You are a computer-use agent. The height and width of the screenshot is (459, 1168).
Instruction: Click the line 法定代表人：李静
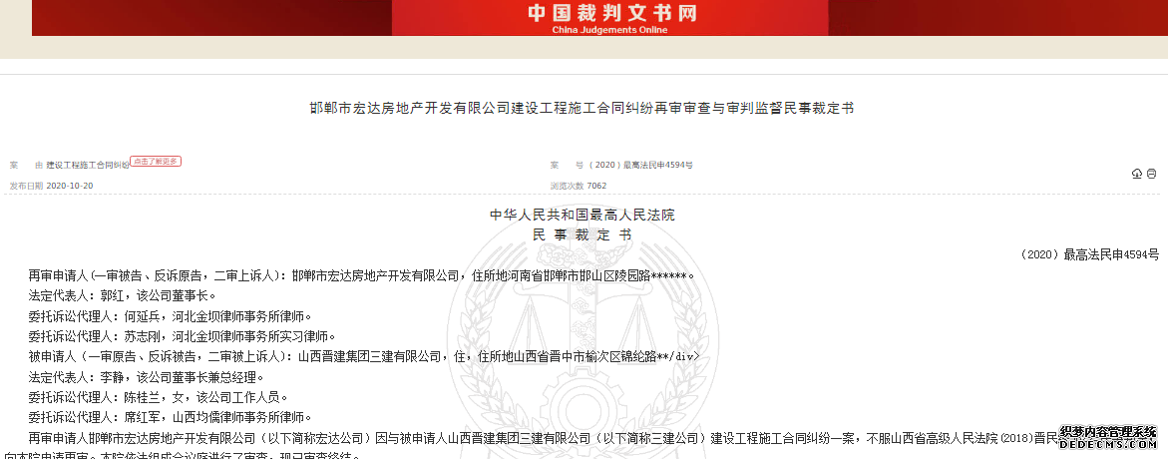(146, 376)
